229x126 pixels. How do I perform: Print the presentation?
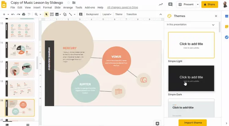[x=24, y=14]
